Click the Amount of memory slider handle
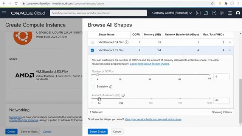This screenshot has height=136, width=242. click(99, 98)
